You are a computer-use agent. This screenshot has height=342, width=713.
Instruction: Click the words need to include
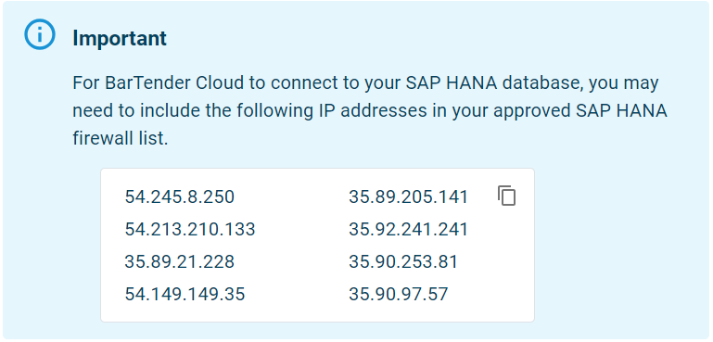pos(134,111)
